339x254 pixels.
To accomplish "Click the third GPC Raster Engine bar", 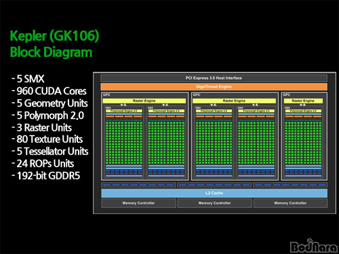I will [x=303, y=101].
